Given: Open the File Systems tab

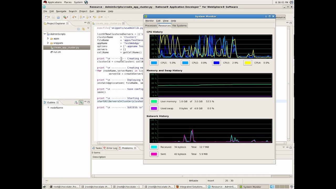Looking at the screenshot, I should pos(179,25).
